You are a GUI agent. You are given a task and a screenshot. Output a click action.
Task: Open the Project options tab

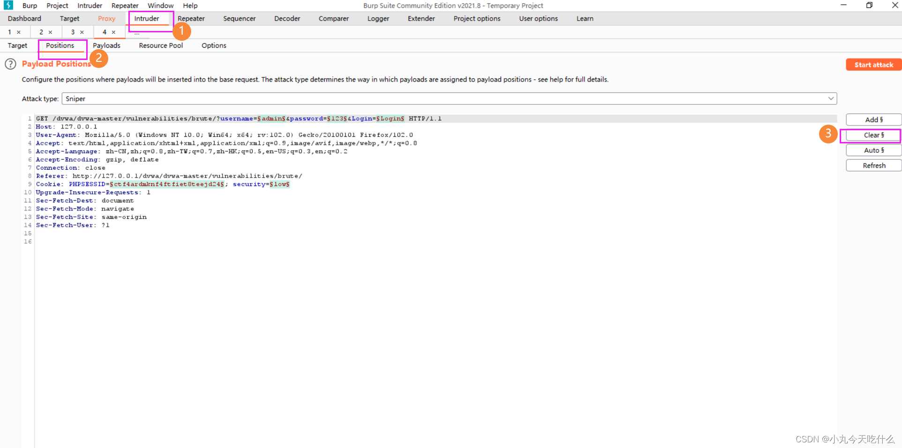(477, 19)
